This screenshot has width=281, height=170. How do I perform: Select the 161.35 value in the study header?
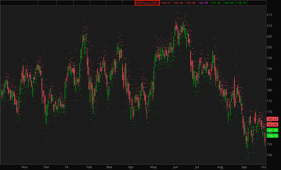pos(216,3)
